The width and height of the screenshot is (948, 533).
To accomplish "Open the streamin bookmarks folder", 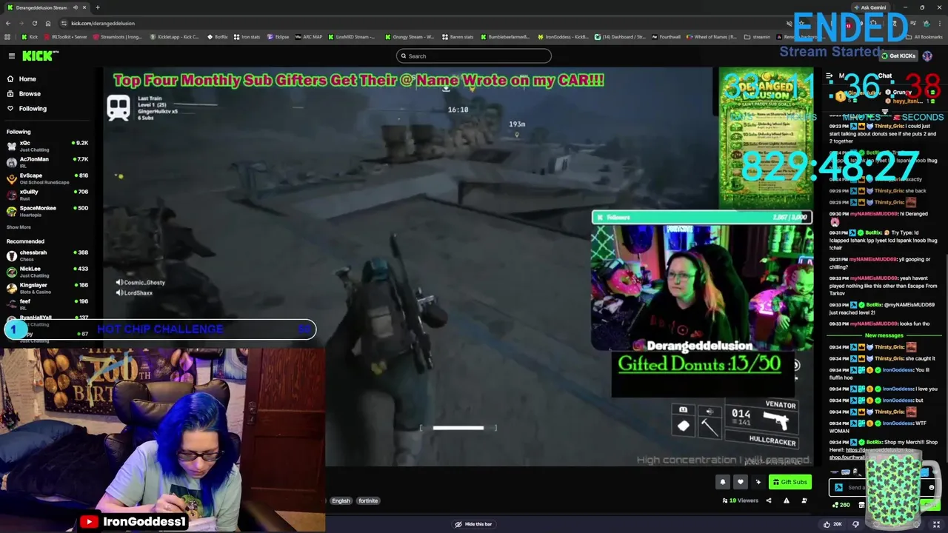I will (757, 36).
